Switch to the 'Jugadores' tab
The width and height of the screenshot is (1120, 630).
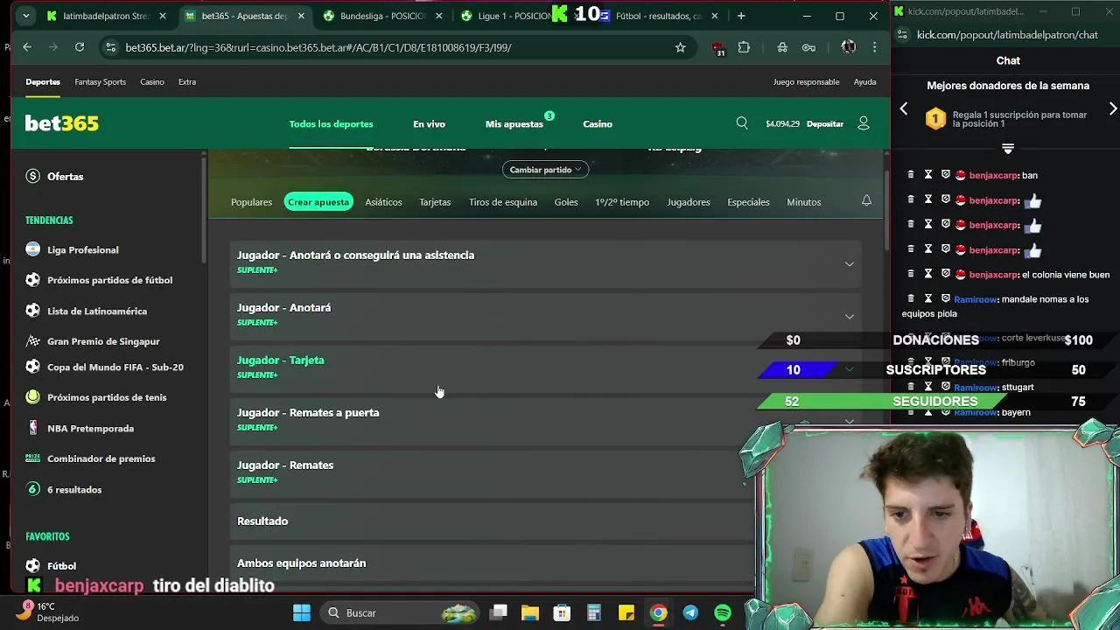tap(689, 202)
